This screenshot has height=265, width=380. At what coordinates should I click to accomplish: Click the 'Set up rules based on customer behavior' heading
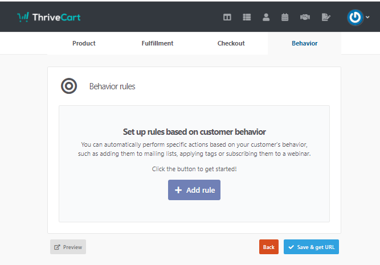(194, 132)
